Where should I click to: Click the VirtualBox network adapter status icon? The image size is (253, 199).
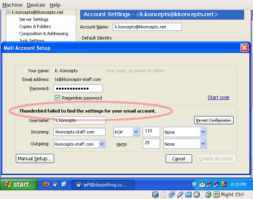coord(172,195)
